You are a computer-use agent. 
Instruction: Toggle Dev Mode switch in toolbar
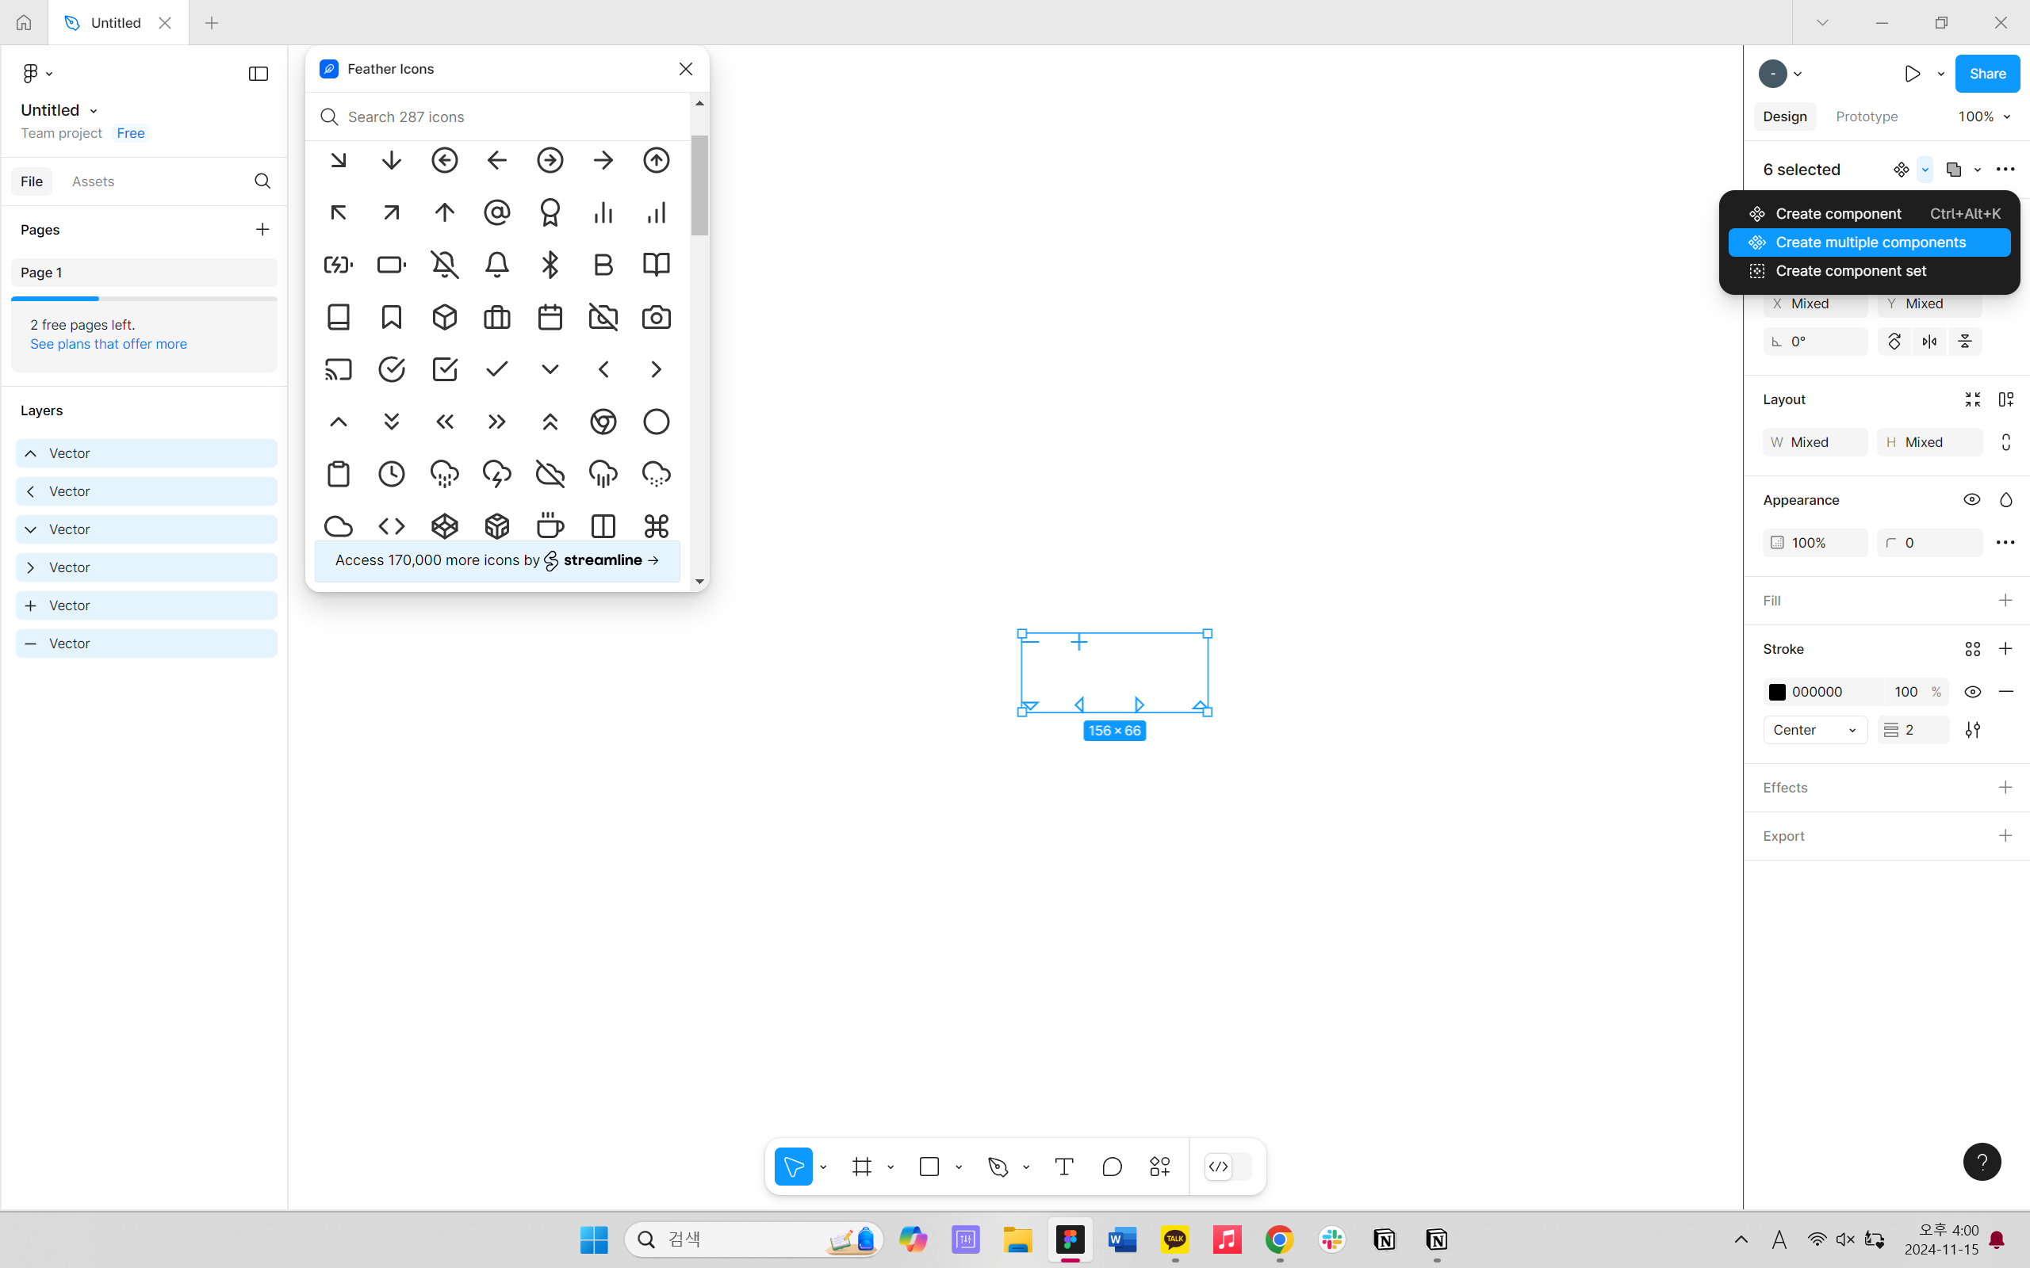[x=1228, y=1167]
